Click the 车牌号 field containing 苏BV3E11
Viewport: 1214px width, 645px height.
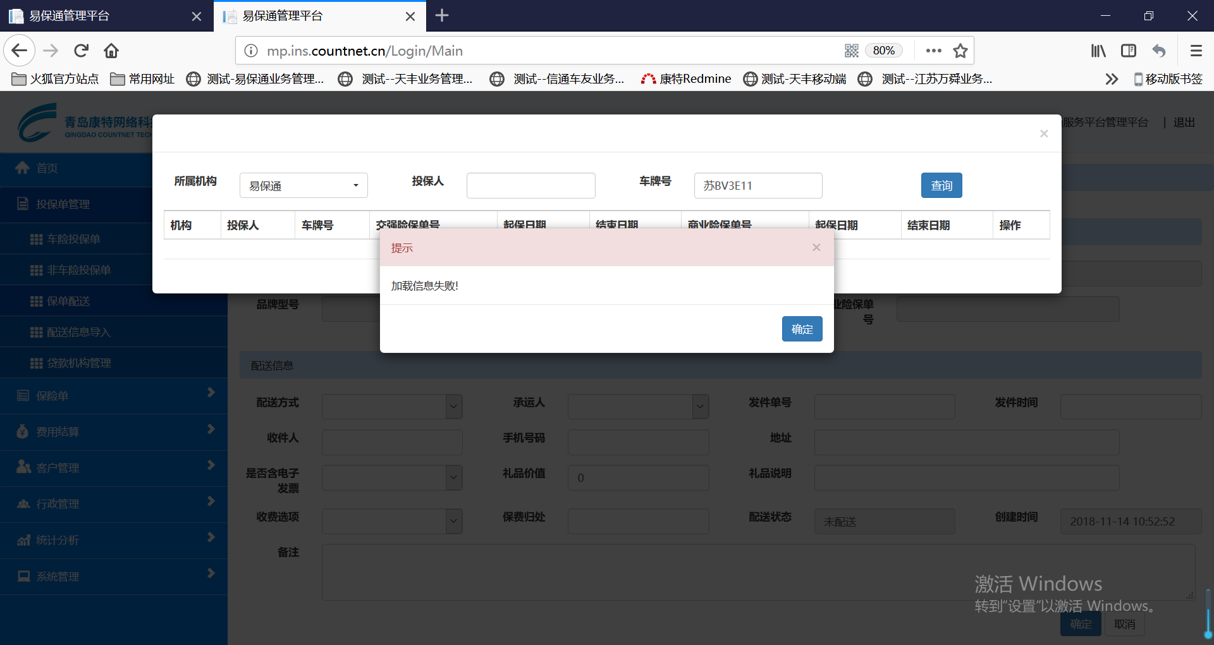[x=757, y=186]
